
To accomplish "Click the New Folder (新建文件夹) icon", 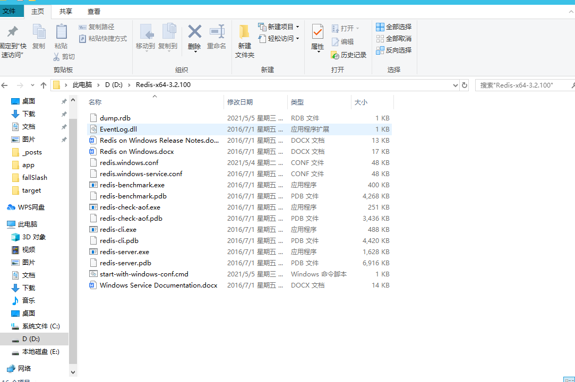I will pyautogui.click(x=244, y=32).
